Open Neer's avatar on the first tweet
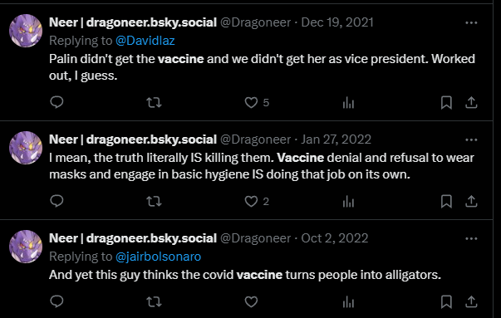The image size is (501, 318). coord(26,31)
